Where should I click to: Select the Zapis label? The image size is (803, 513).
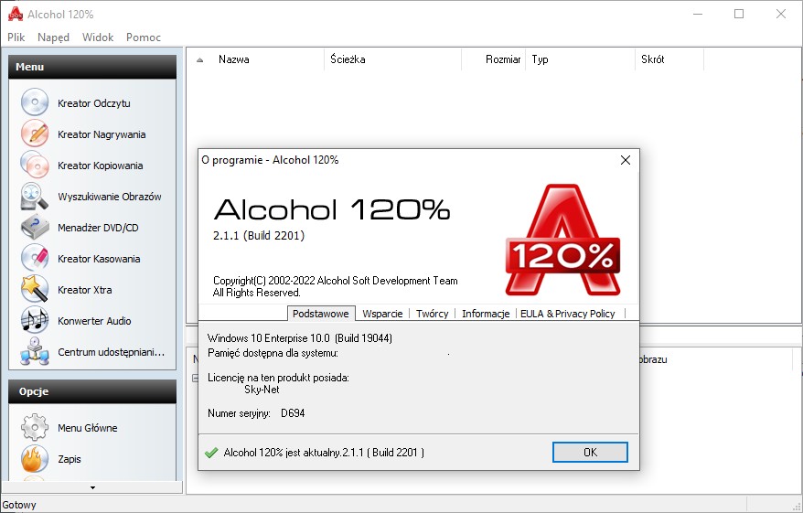70,459
